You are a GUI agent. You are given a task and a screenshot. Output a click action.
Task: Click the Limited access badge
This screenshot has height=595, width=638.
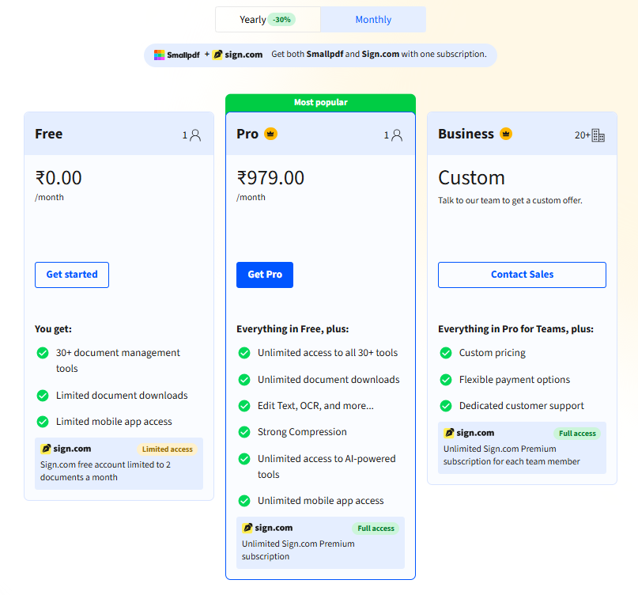pyautogui.click(x=168, y=449)
